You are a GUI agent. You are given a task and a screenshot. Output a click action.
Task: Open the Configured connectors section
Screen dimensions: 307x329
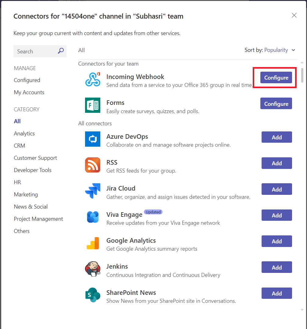pos(27,80)
